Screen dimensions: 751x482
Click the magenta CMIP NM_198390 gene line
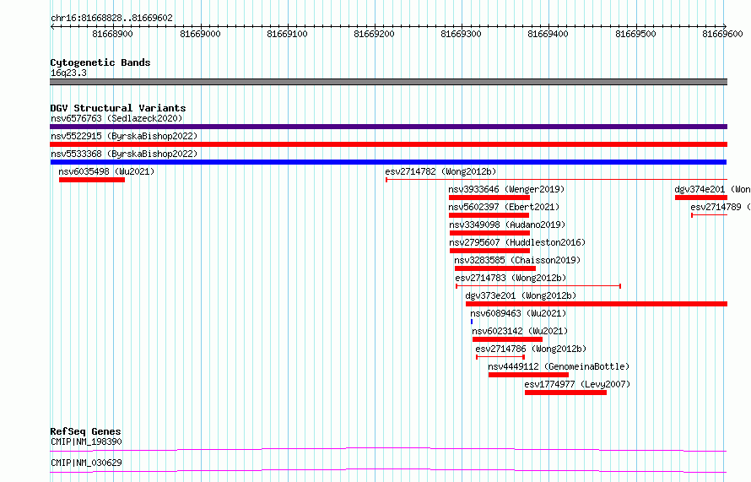click(388, 449)
